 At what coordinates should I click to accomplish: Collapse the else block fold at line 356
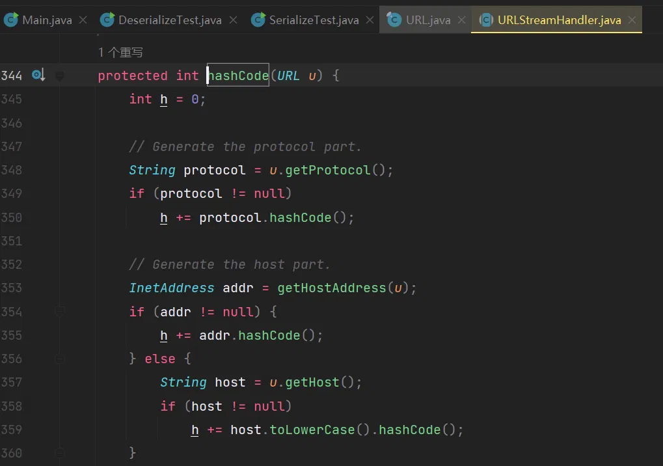[x=60, y=359]
